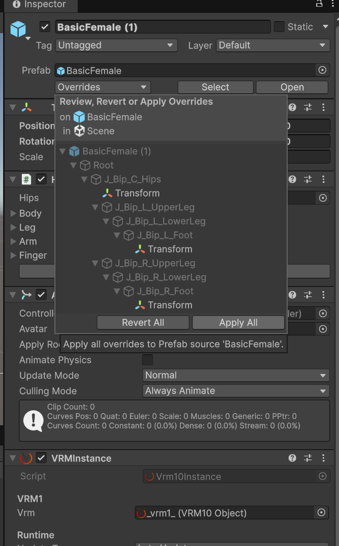This screenshot has width=339, height=546.
Task: Toggle the Animator component enabled checkbox
Action: (x=41, y=295)
